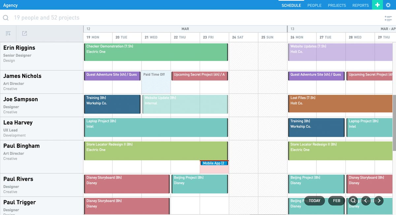The height and width of the screenshot is (215, 396).
Task: Click the sort order icon above Erin Riggins
Action: [x=8, y=33]
